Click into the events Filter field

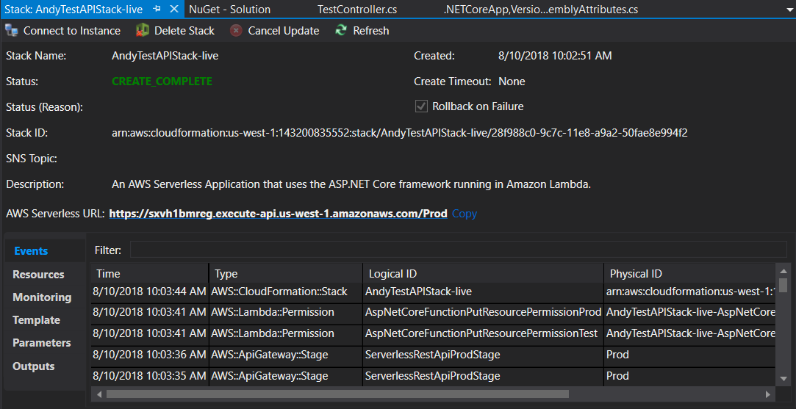(458, 250)
